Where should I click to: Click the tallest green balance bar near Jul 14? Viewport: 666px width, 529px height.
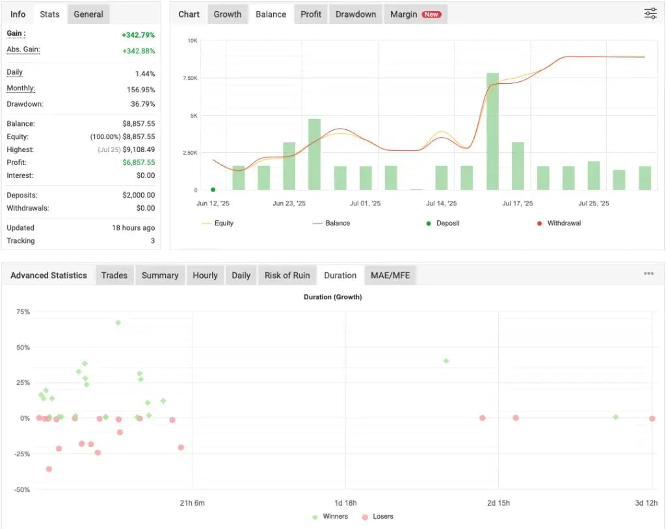click(491, 130)
